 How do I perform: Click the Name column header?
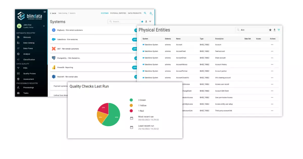coord(179,39)
